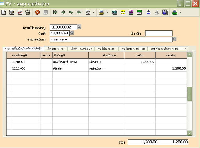Click lookup button beside the date field
The image size is (200, 148).
72,33
